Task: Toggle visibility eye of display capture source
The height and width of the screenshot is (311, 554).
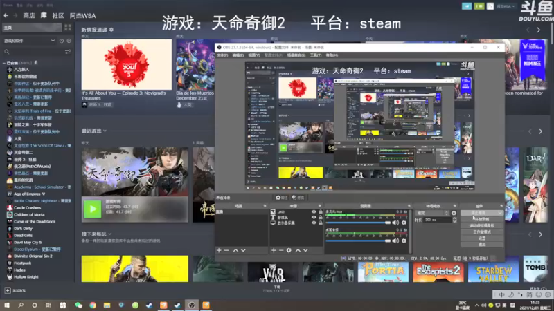Action: click(314, 223)
